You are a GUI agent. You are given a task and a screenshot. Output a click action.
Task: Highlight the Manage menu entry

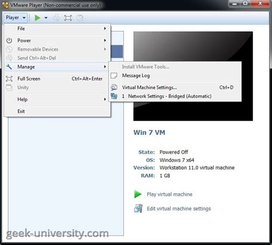point(57,67)
